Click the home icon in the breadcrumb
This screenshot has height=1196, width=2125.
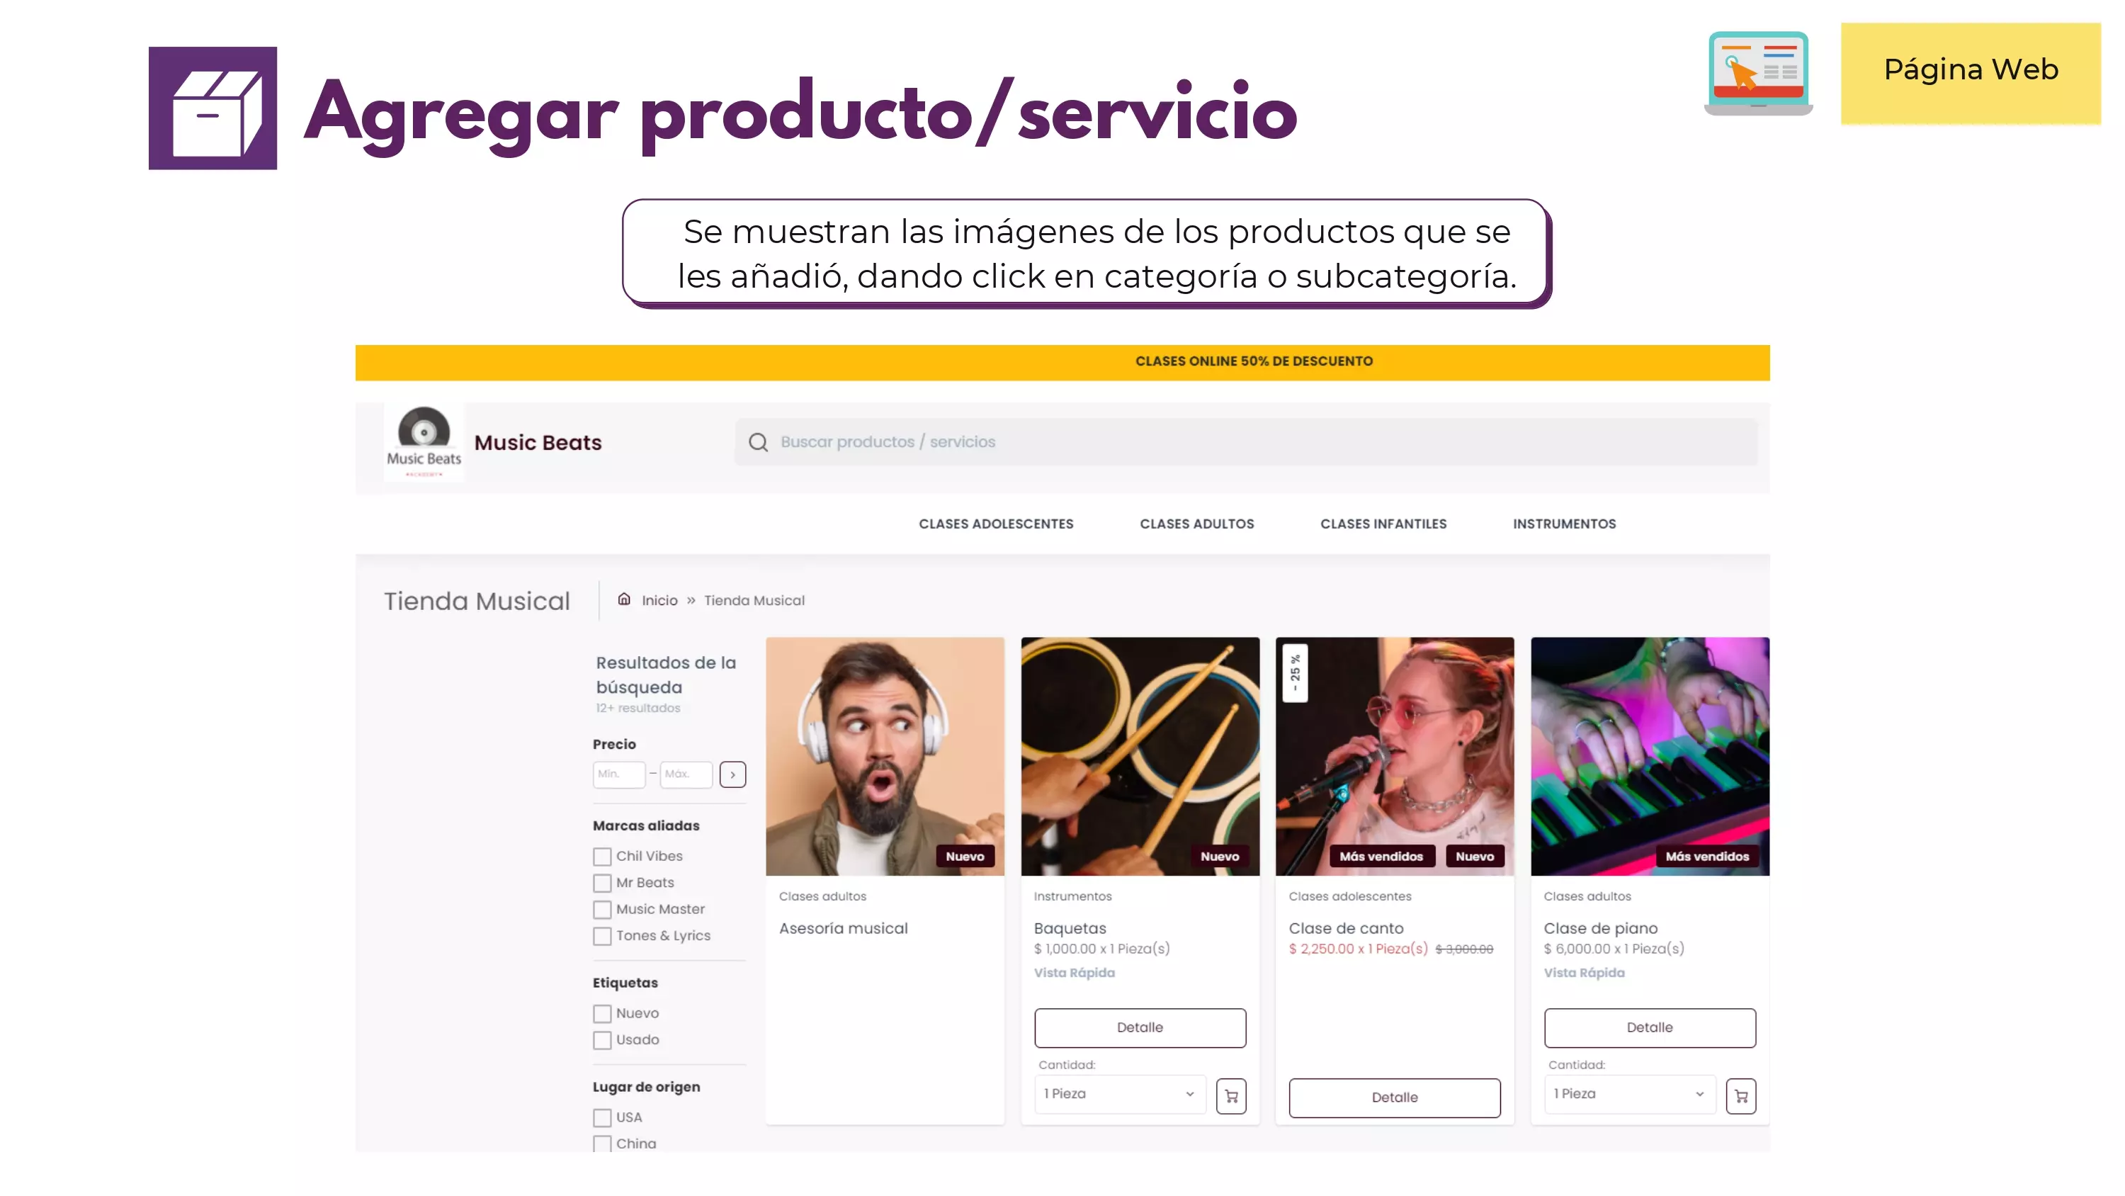click(x=625, y=599)
